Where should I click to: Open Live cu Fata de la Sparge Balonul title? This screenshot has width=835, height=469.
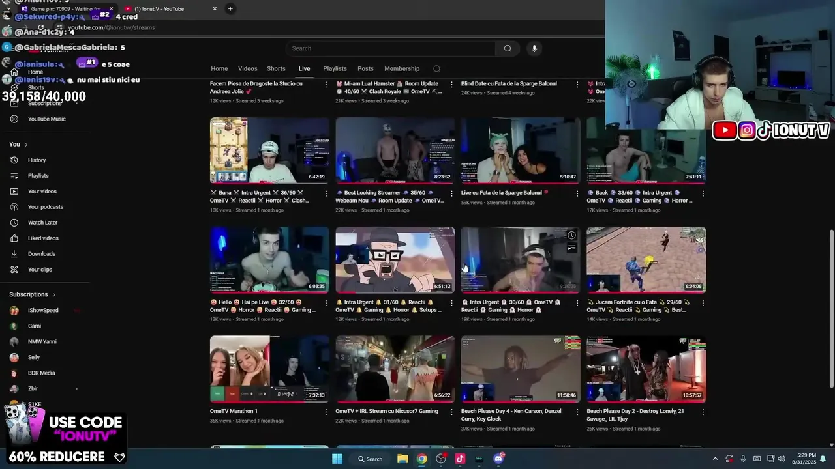(x=505, y=193)
